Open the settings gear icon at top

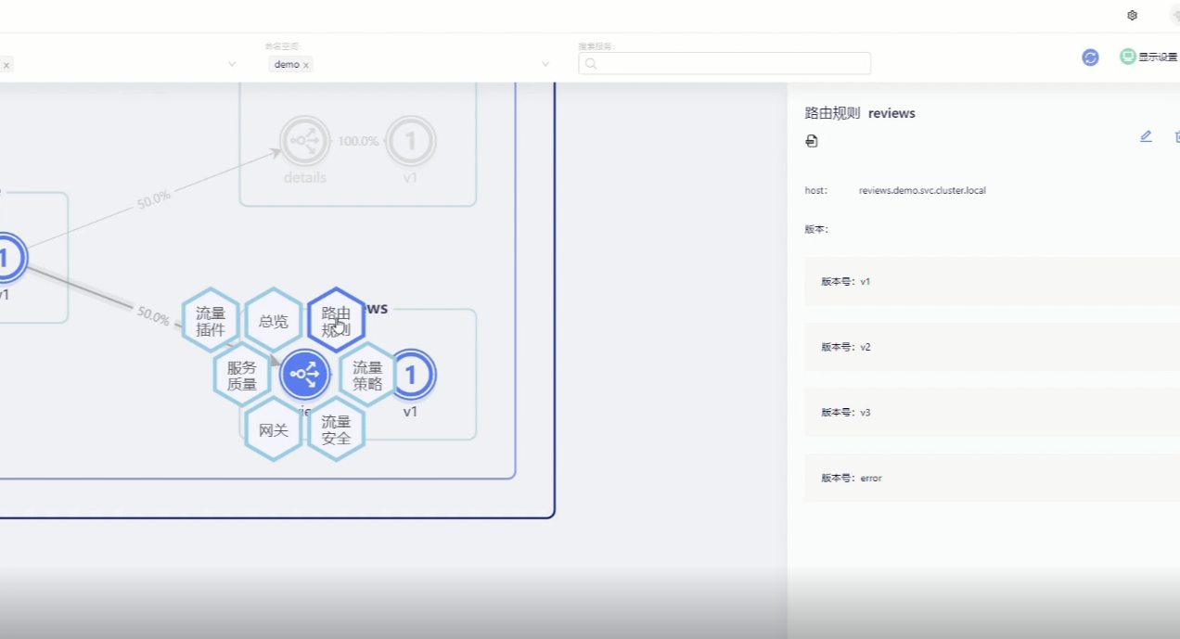point(1132,16)
